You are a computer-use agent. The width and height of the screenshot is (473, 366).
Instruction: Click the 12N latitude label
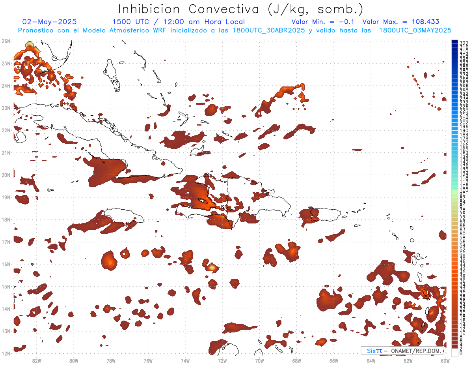pyautogui.click(x=6, y=353)
